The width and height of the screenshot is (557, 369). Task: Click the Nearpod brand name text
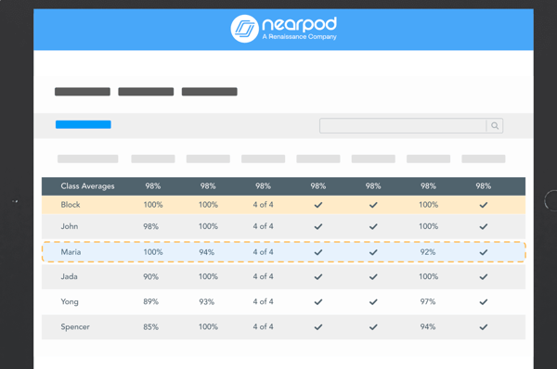[x=299, y=24]
